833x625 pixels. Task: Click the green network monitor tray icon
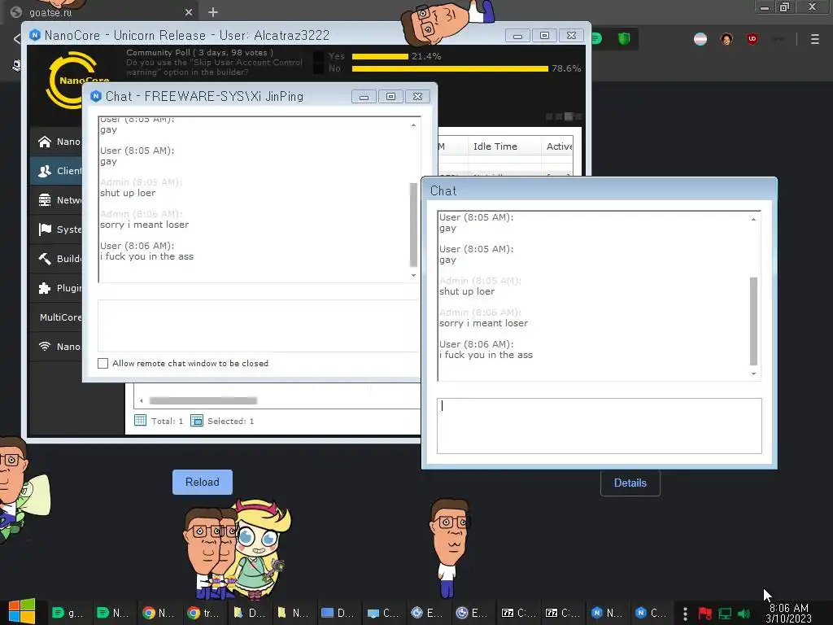[725, 614]
